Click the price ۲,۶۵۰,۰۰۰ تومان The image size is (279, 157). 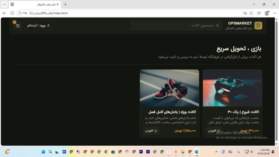tap(185, 131)
